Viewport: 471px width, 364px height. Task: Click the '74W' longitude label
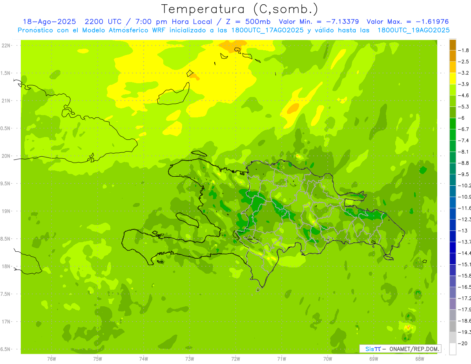(x=144, y=359)
